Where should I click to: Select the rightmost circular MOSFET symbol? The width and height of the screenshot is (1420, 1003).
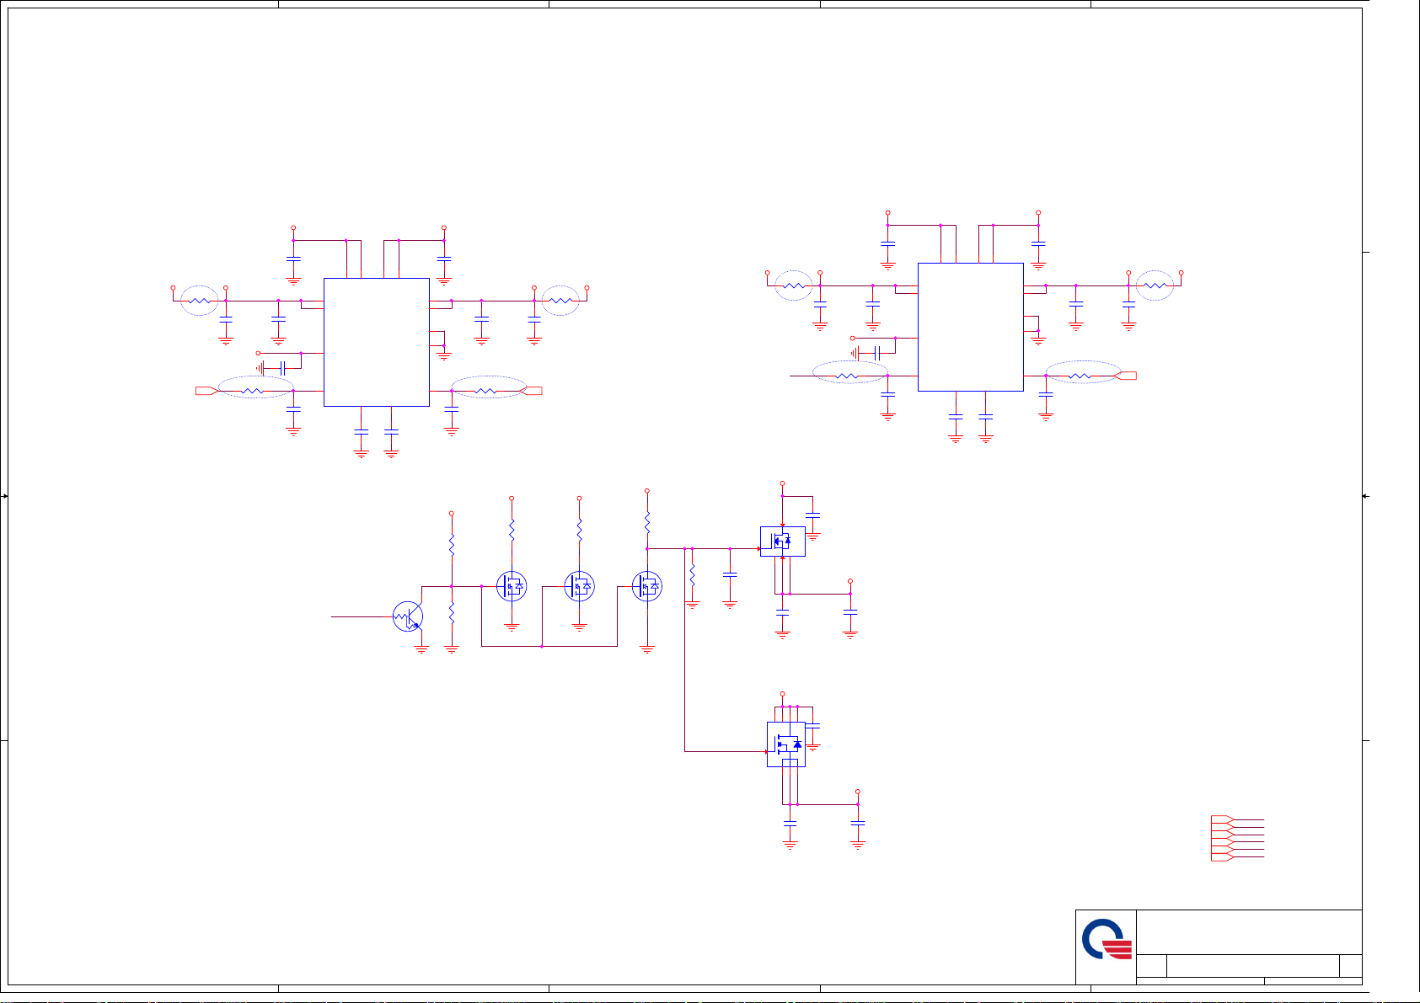[647, 585]
